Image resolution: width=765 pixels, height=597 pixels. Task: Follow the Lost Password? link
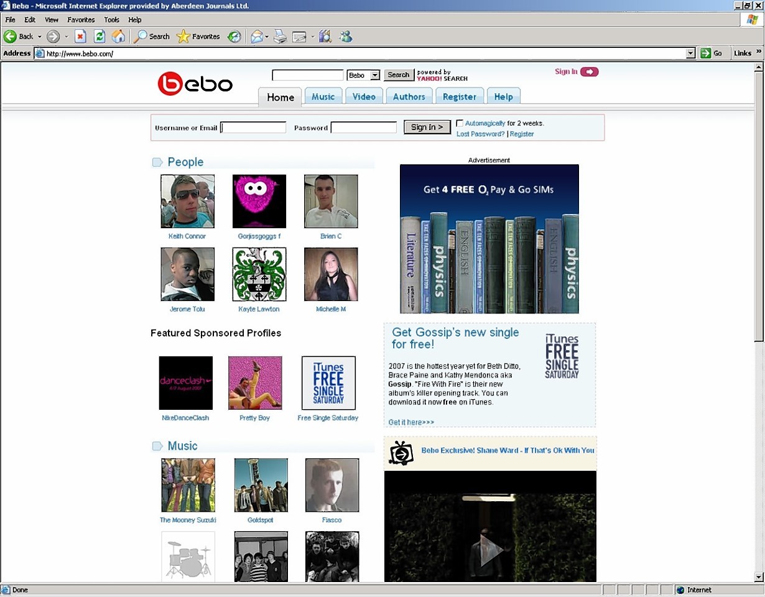coord(481,134)
